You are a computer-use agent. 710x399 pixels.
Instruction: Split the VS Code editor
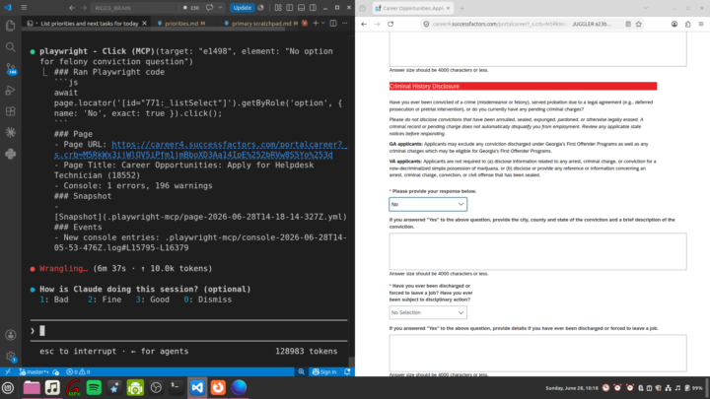point(333,23)
